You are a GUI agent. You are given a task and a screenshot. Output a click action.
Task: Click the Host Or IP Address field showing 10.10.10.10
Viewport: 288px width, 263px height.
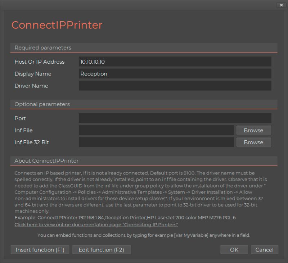click(x=175, y=62)
